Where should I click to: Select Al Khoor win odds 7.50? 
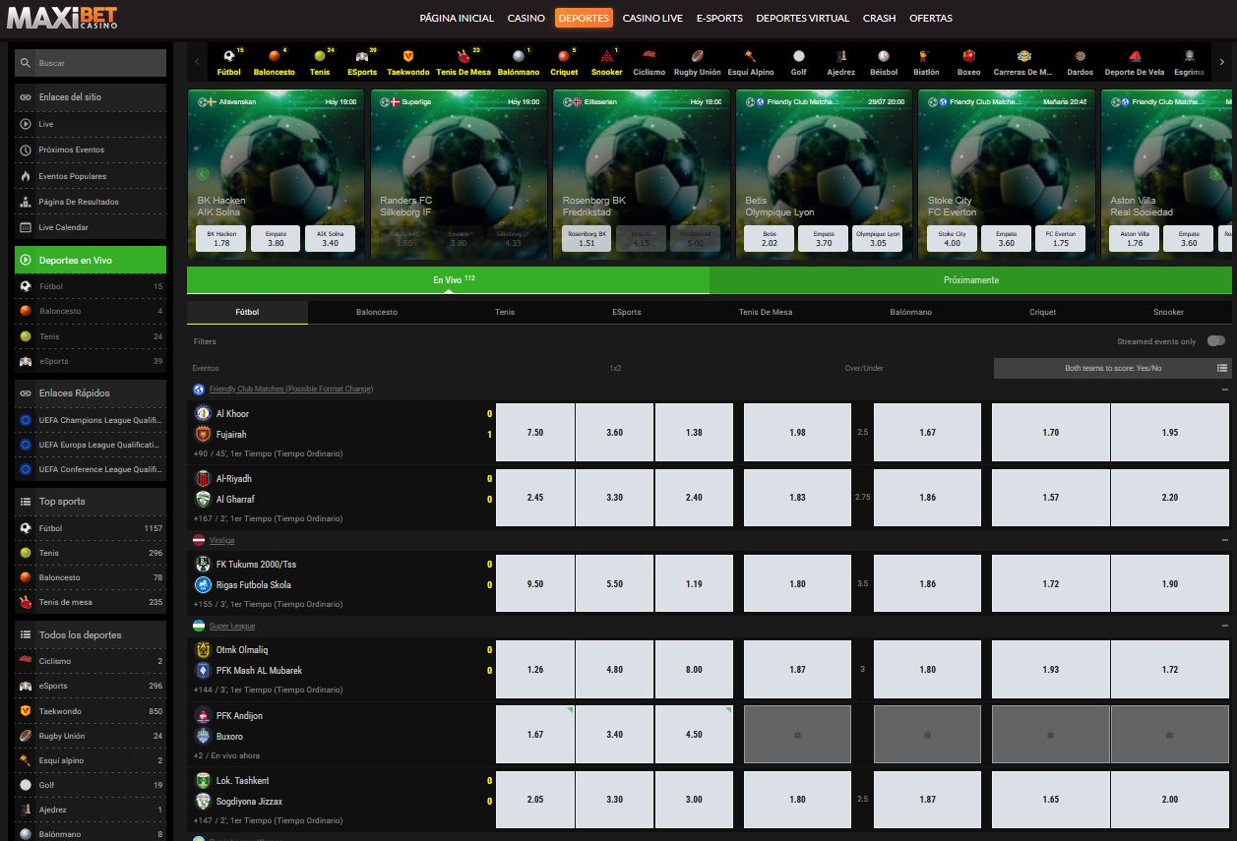[x=535, y=433]
